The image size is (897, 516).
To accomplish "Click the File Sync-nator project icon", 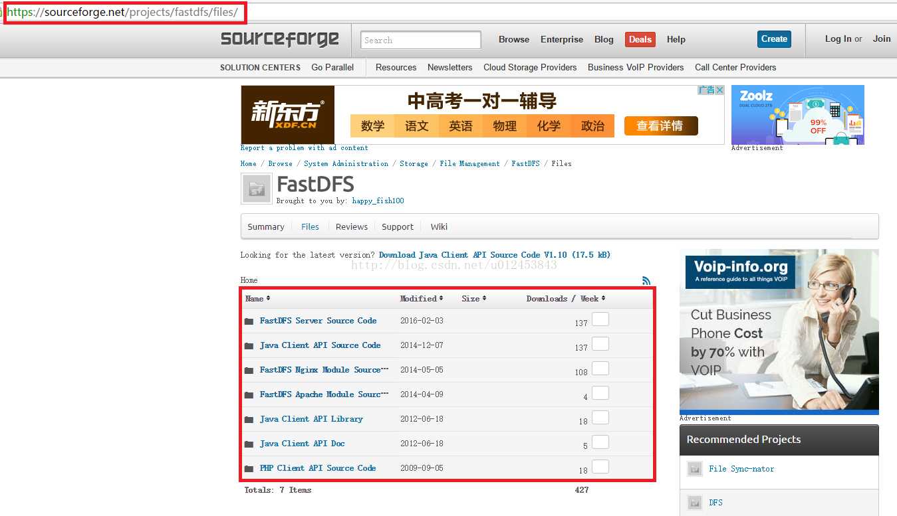I will [695, 469].
